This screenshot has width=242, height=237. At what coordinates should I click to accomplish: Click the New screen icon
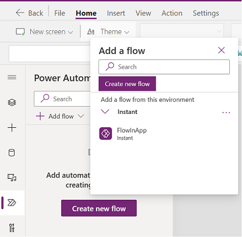(20, 31)
